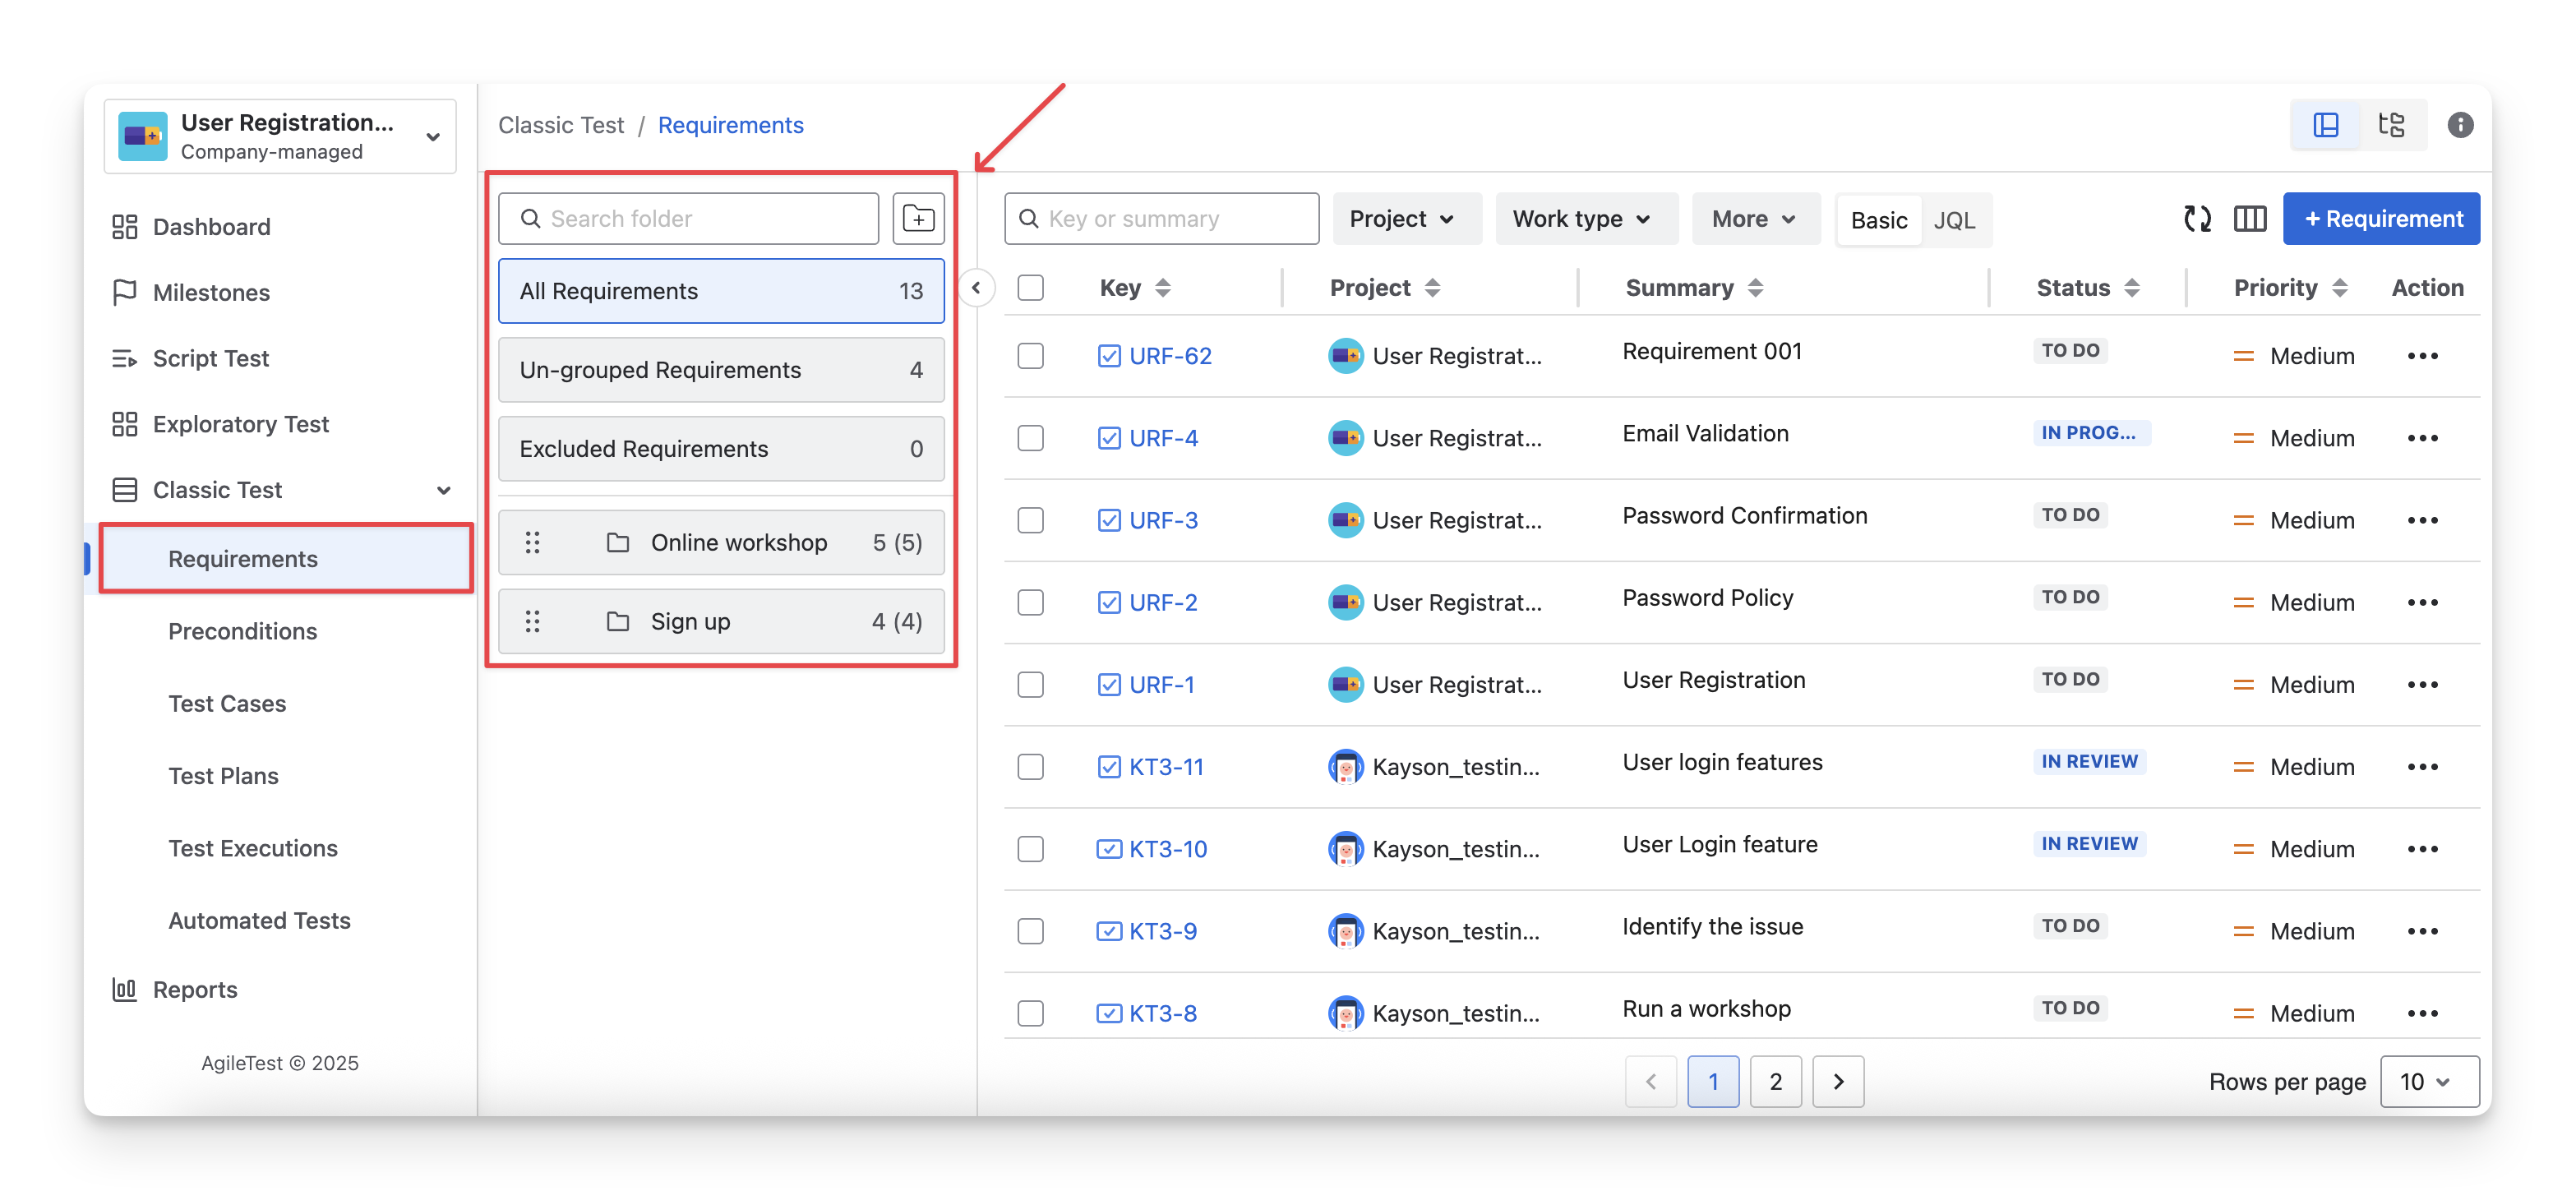Switch to the JQL search tab
The width and height of the screenshot is (2576, 1200).
tap(1953, 220)
